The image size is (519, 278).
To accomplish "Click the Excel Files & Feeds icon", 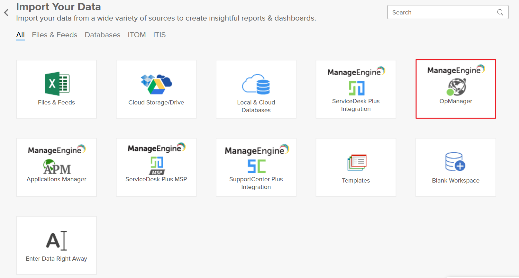I will (x=57, y=84).
